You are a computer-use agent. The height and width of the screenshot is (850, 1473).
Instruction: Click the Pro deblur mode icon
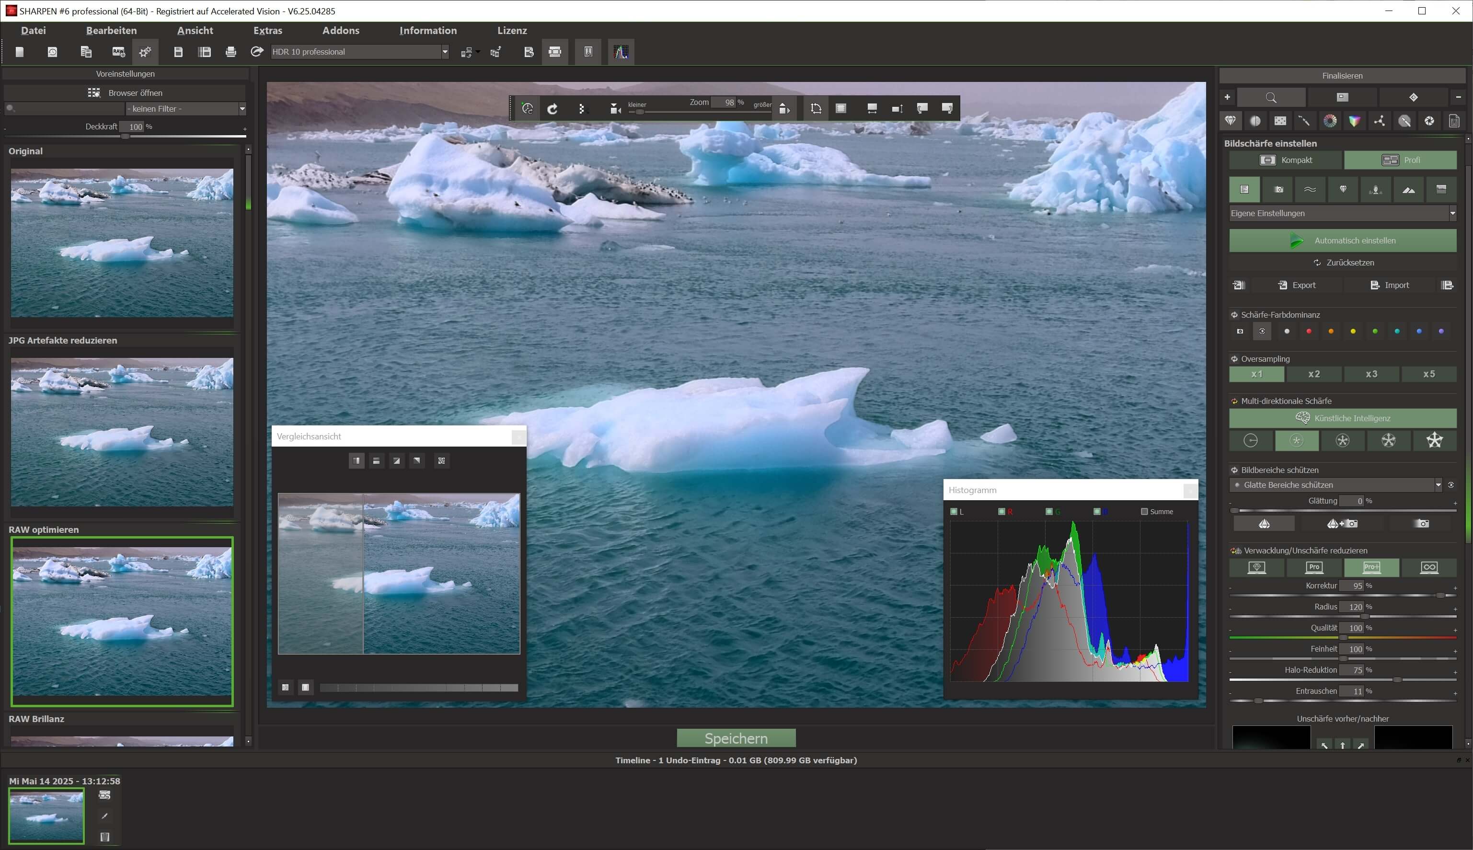pyautogui.click(x=1313, y=567)
